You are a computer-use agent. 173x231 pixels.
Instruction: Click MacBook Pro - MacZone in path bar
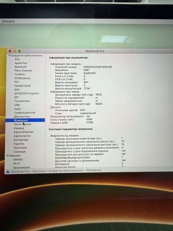click(x=28, y=172)
